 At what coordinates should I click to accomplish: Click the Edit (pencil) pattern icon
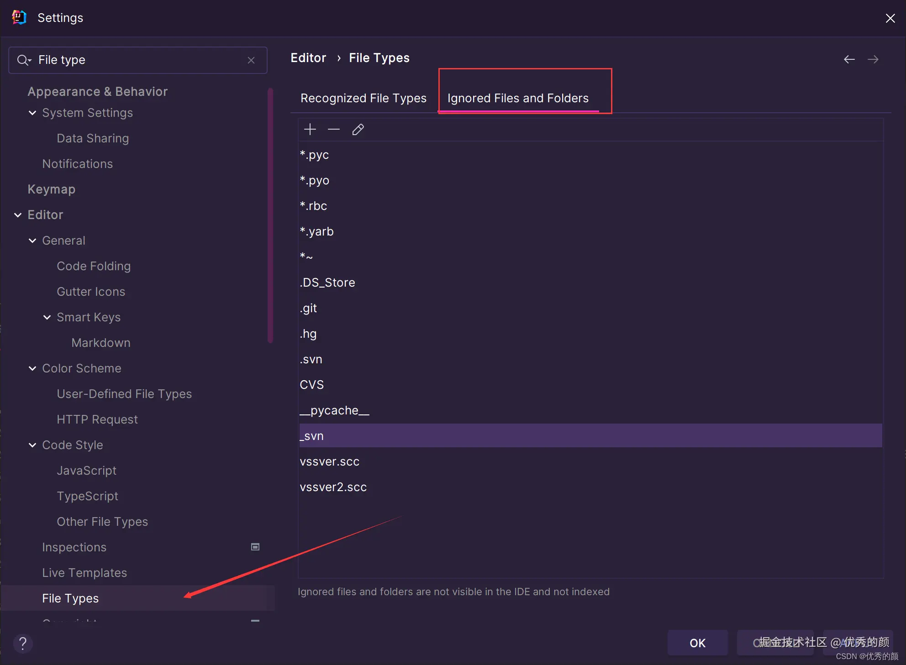[x=358, y=130]
